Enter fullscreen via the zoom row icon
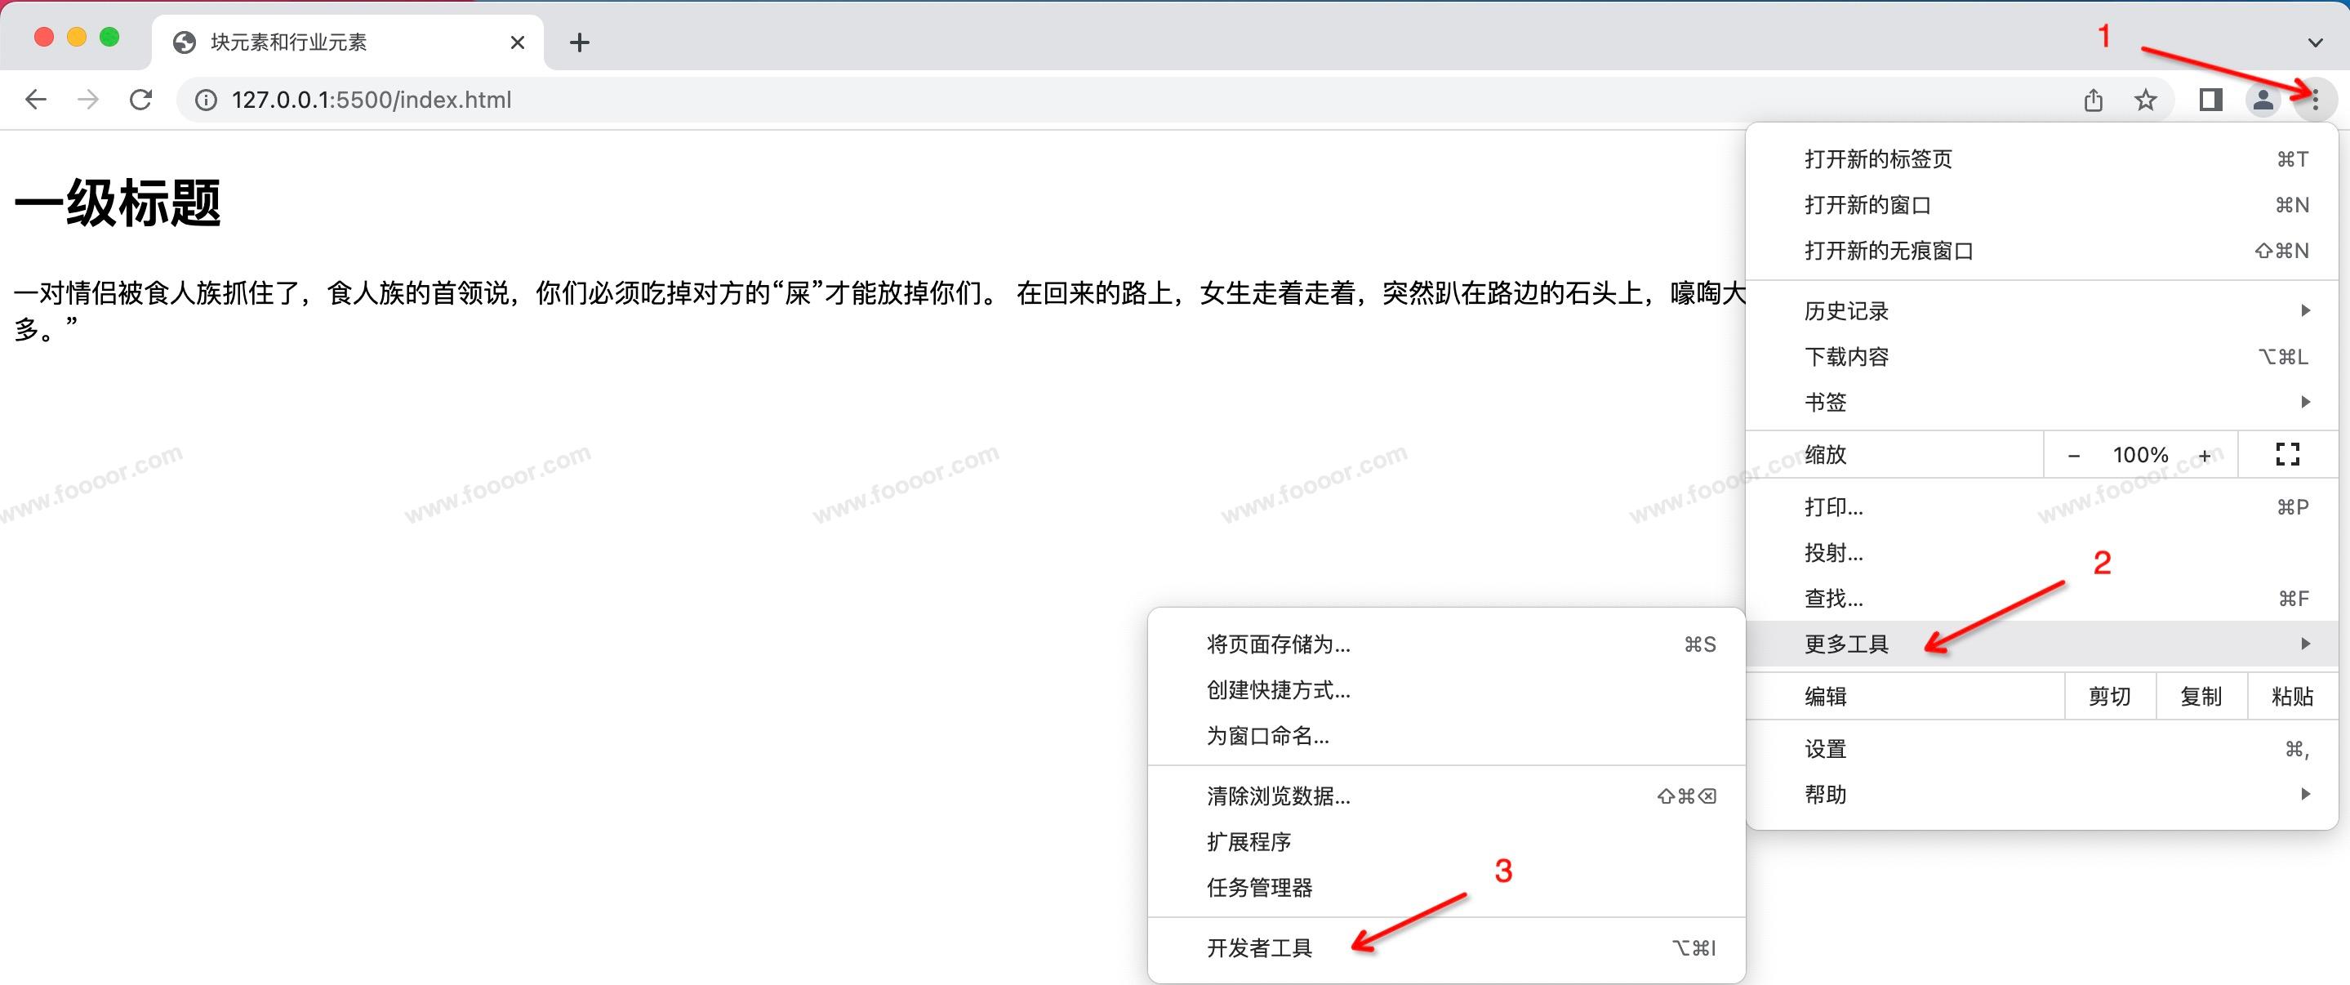The image size is (2350, 985). 2287,453
